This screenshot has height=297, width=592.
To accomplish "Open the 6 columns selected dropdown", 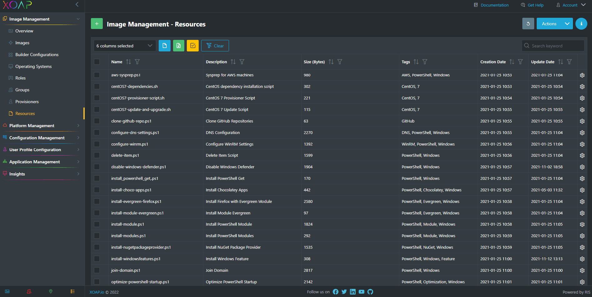I will 125,46.
